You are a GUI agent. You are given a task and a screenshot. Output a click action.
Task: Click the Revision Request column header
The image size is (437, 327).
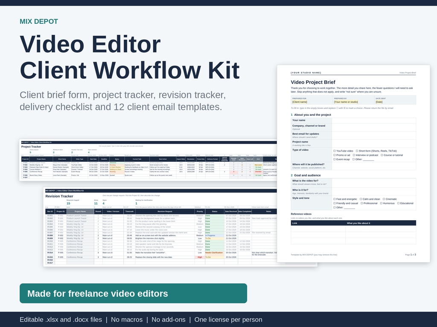point(165,212)
